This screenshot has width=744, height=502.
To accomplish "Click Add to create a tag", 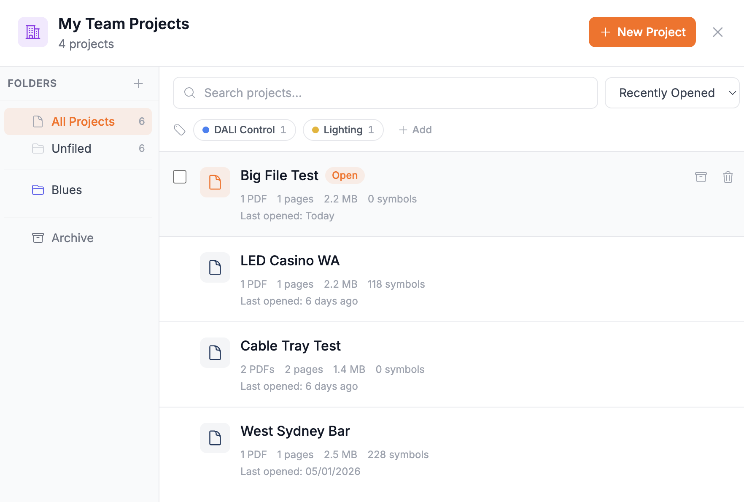I will tap(415, 130).
